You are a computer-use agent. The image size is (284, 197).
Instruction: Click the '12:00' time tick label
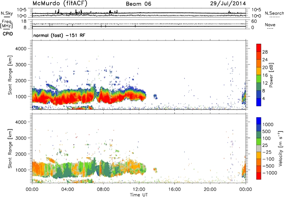point(139,190)
